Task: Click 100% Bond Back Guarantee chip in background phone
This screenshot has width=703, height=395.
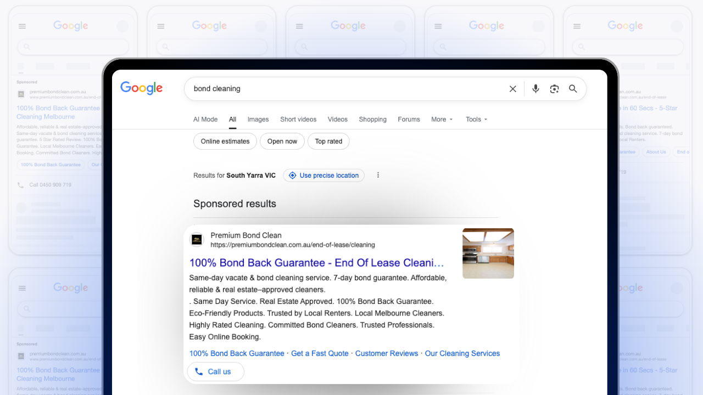Action: (x=51, y=165)
